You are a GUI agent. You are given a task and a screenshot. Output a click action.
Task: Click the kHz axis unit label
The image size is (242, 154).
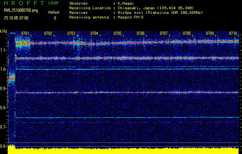point(4,31)
